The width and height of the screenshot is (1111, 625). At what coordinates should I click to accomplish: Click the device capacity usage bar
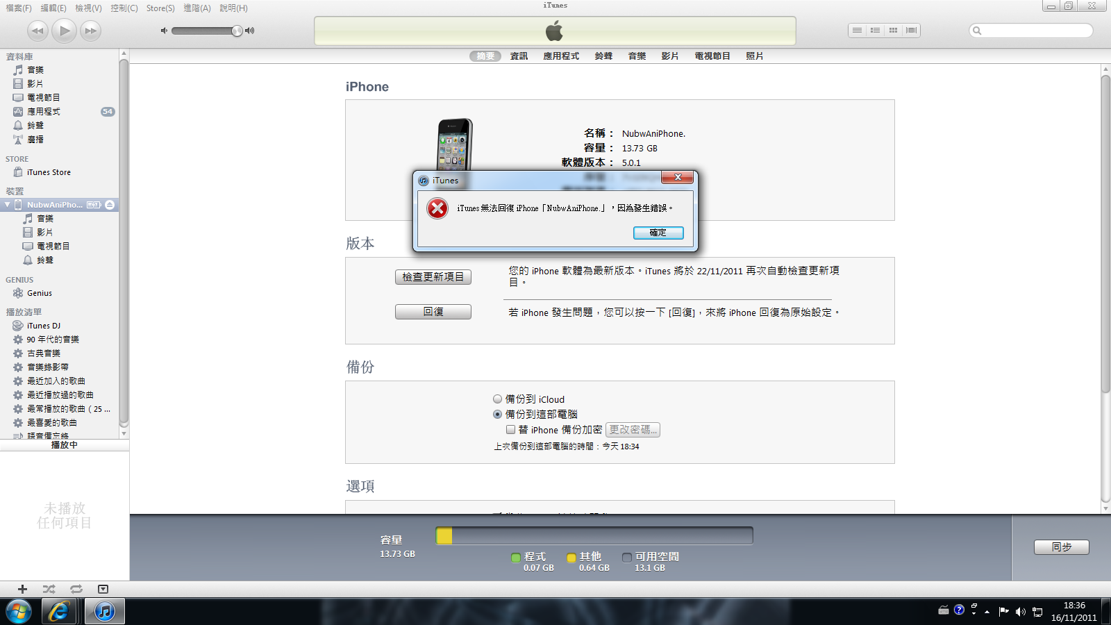[x=594, y=535]
